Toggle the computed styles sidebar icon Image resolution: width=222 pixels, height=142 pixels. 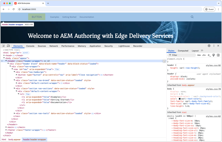218,55
